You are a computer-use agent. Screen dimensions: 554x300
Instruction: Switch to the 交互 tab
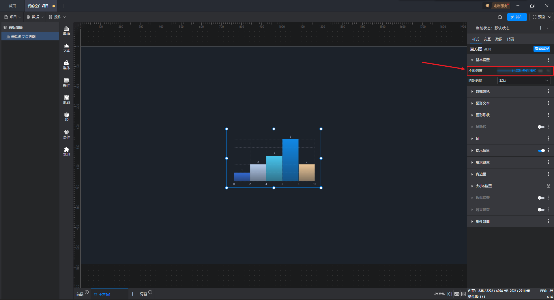(x=487, y=39)
